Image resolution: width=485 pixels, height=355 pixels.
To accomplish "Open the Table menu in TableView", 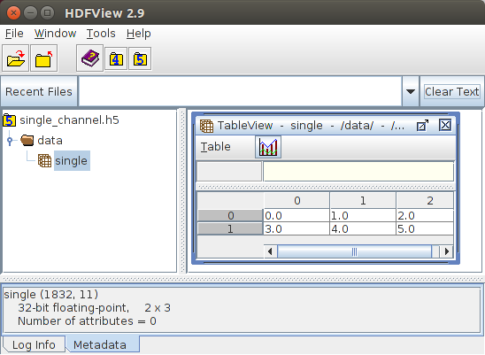I will (216, 147).
